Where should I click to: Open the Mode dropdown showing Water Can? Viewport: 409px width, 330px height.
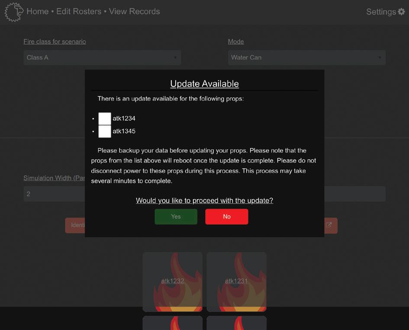coord(307,58)
